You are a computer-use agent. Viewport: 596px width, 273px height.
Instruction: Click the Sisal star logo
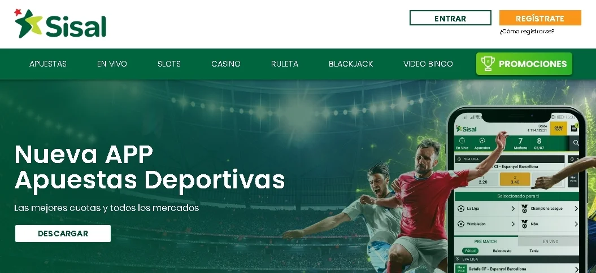[x=28, y=23]
